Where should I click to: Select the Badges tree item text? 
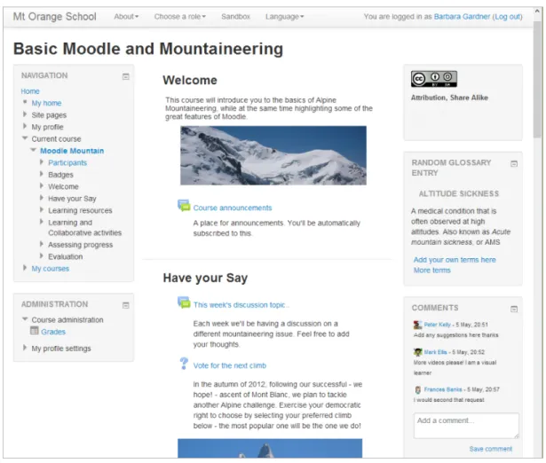(60, 175)
